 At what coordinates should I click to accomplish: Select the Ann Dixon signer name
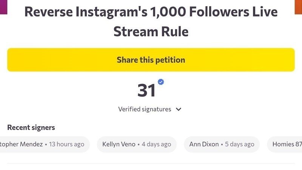[204, 144]
